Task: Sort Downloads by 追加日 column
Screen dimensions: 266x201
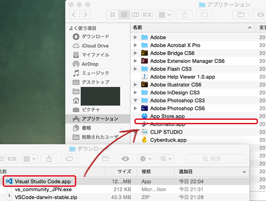Action: [212, 171]
